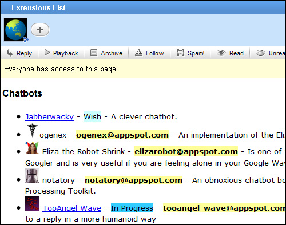
Task: Mark the wave as Read
Action: coord(236,53)
